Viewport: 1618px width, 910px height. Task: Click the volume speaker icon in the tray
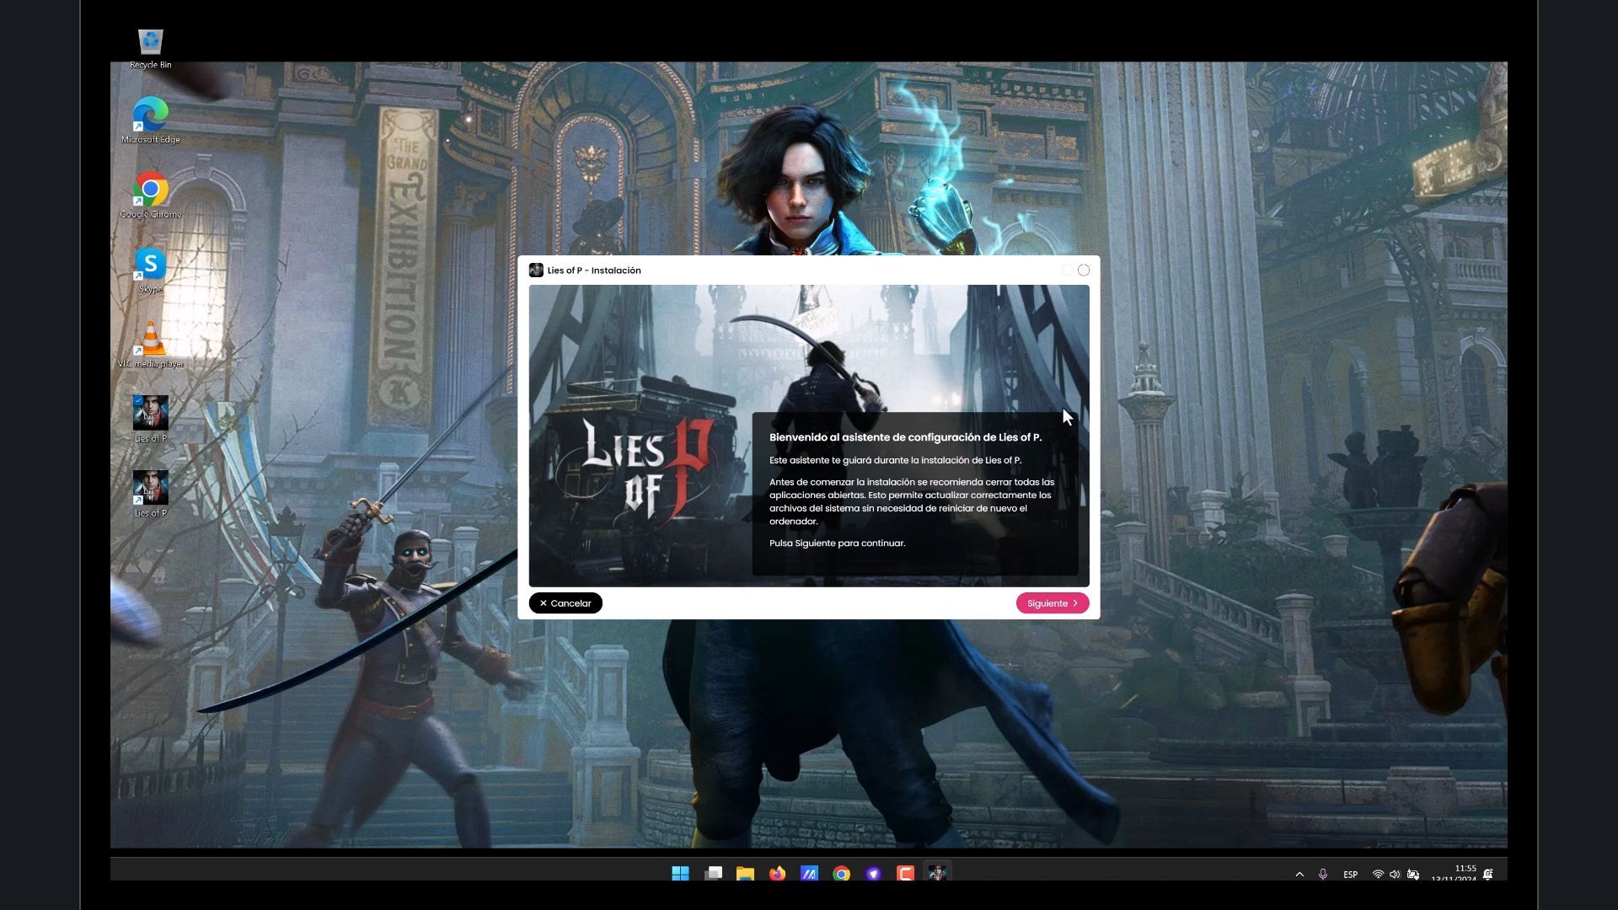[1395, 875]
